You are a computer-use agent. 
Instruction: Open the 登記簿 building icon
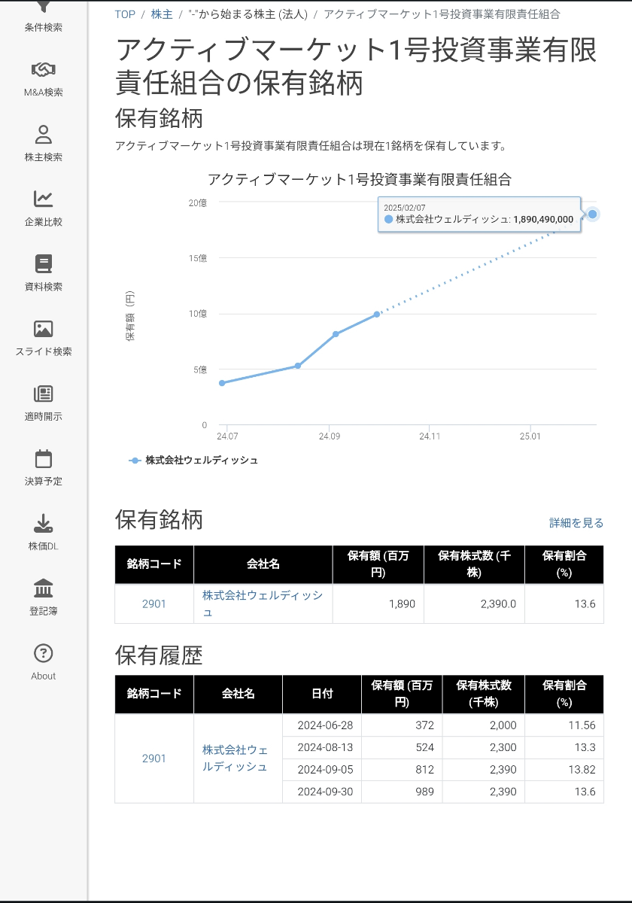(x=43, y=588)
